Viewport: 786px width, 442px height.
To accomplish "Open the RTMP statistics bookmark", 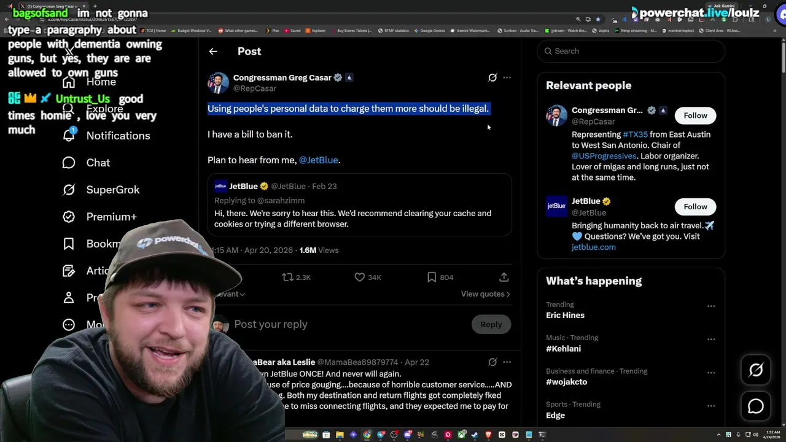I will (x=393, y=30).
